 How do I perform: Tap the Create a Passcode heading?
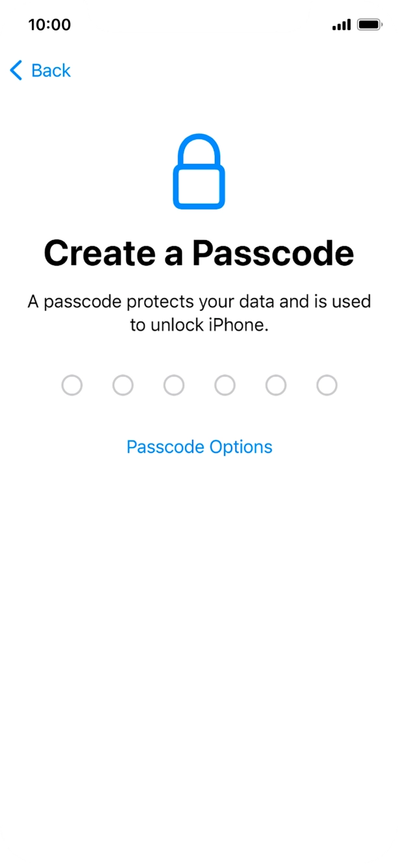199,252
